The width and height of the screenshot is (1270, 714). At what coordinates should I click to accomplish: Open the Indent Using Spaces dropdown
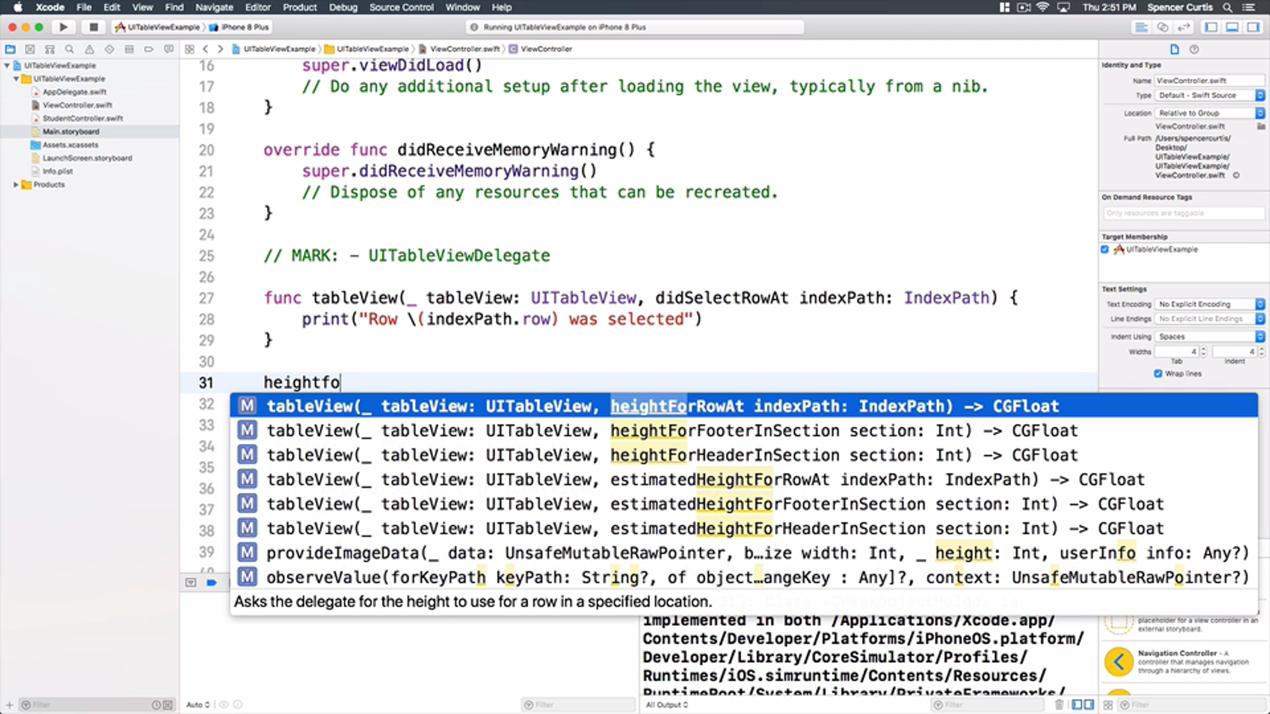[x=1210, y=336]
